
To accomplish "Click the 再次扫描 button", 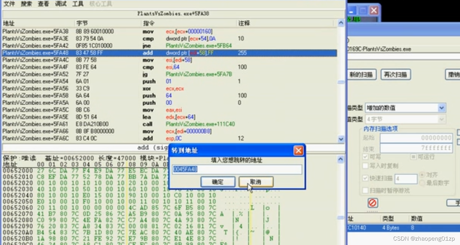I will (396, 75).
